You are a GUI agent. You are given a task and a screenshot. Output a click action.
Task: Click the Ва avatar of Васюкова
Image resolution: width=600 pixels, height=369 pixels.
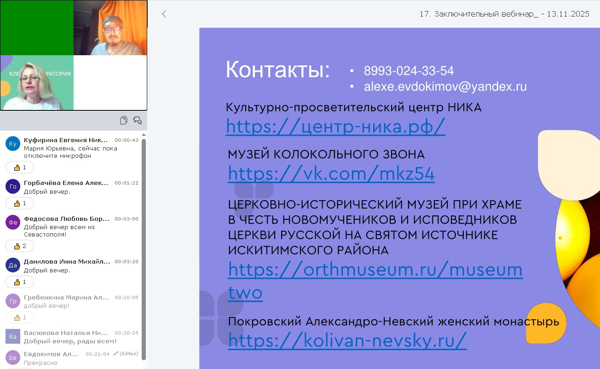click(13, 337)
